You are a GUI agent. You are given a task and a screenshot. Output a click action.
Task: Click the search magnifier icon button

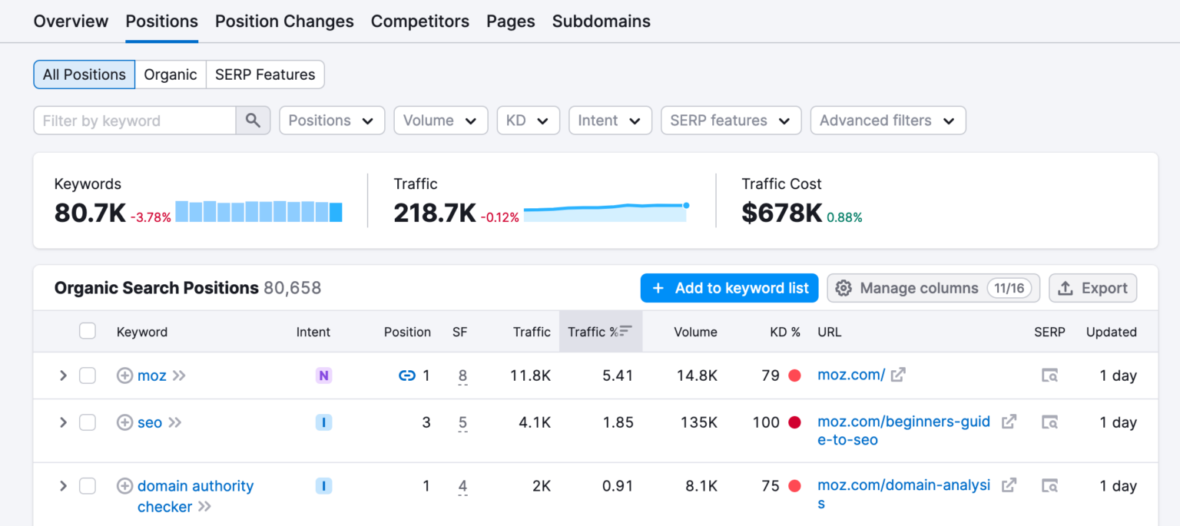click(253, 121)
